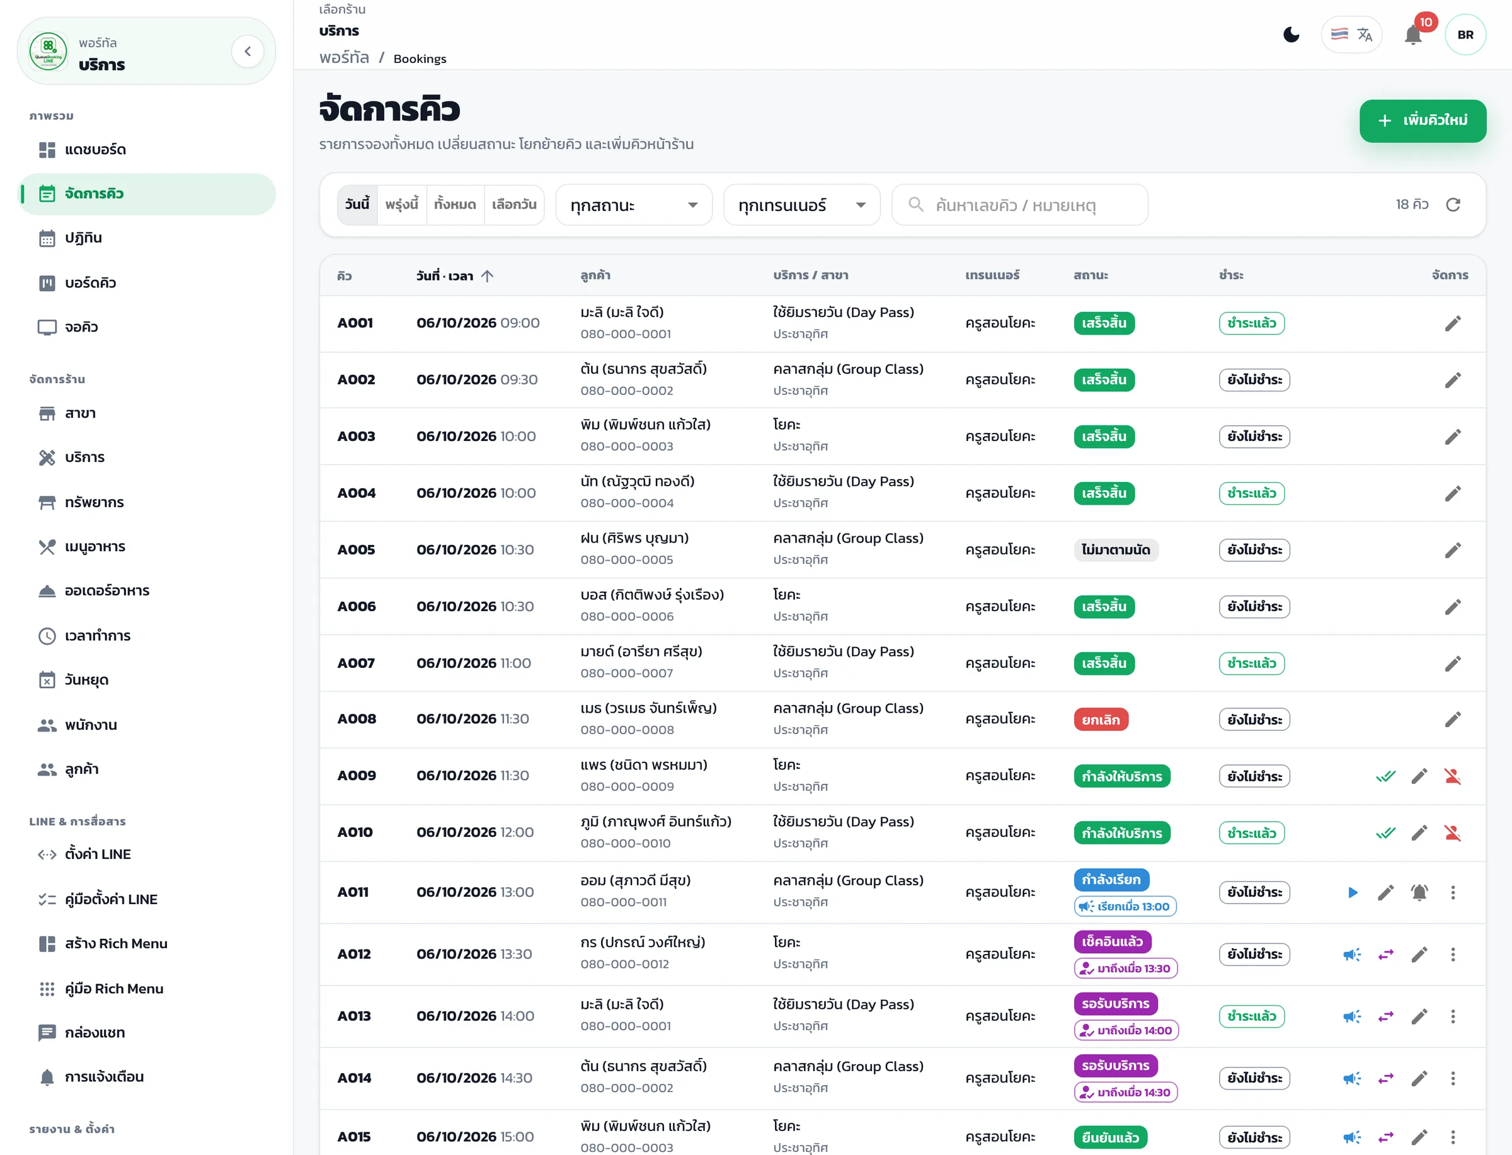
Task: Call queue A012 with megaphone icon
Action: click(1353, 954)
